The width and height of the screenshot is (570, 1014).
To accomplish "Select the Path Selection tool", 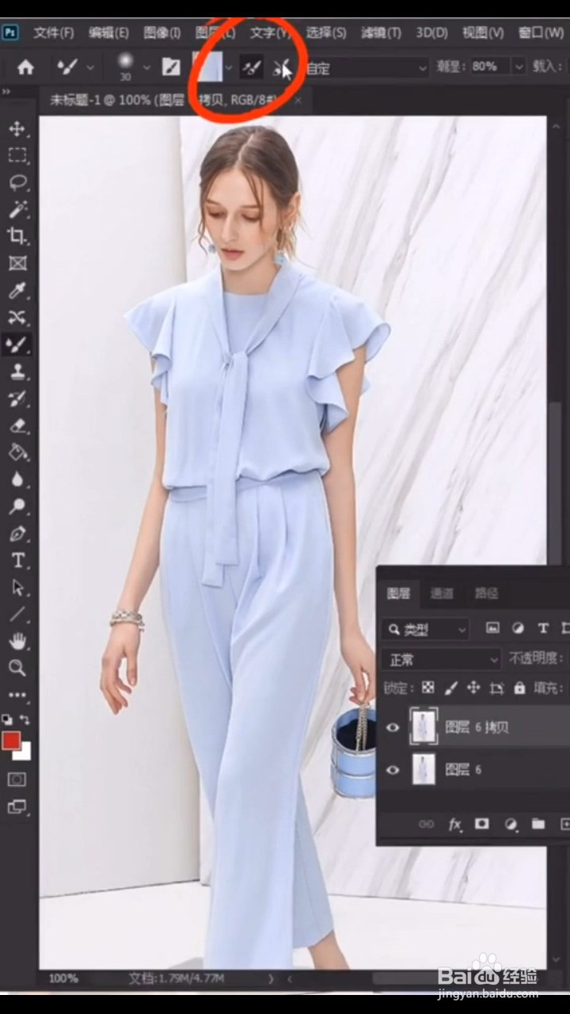I will 17,588.
